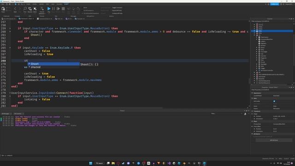Click the Collaborate button at top right
The height and width of the screenshot is (166, 295).
point(275,4)
